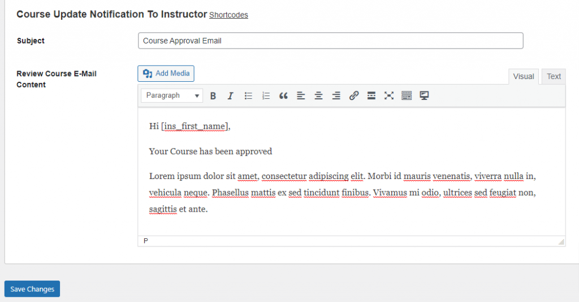The image size is (579, 302).
Task: Click the last toolbar monitor icon
Action: [x=424, y=96]
